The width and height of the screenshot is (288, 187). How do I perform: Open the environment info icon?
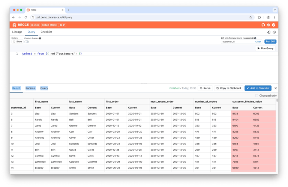[x=274, y=32]
